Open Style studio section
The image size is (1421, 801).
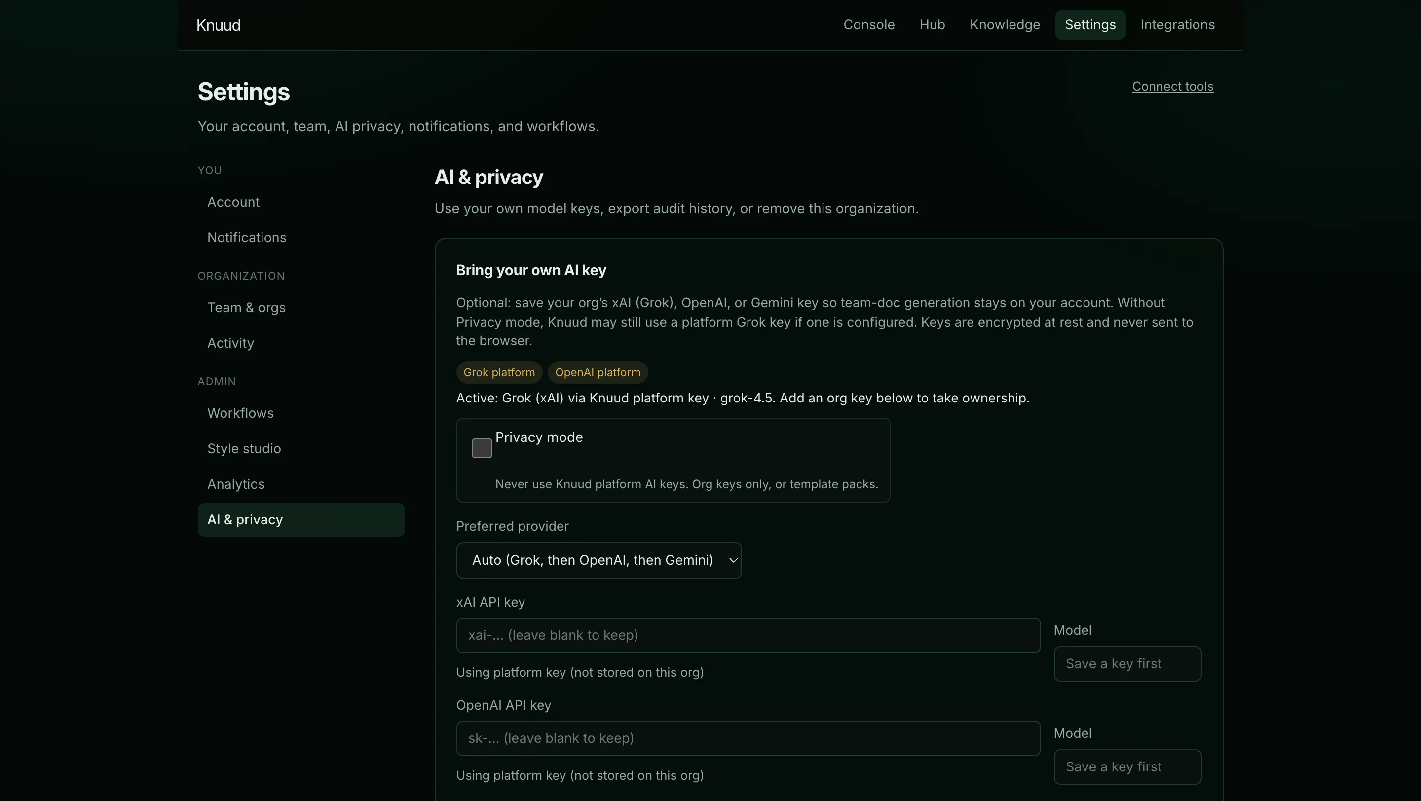(301, 449)
